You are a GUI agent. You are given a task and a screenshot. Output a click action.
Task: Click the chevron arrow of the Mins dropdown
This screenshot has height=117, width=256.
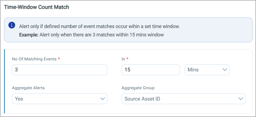click(x=225, y=70)
